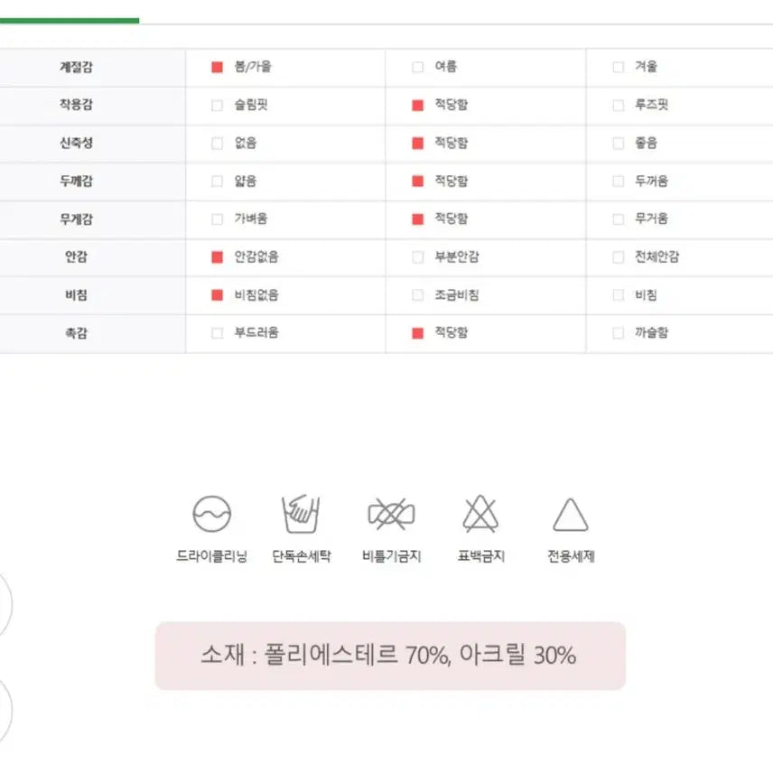This screenshot has width=773, height=773.
Task: Click the 전용세제 triangle icon
Action: click(570, 515)
